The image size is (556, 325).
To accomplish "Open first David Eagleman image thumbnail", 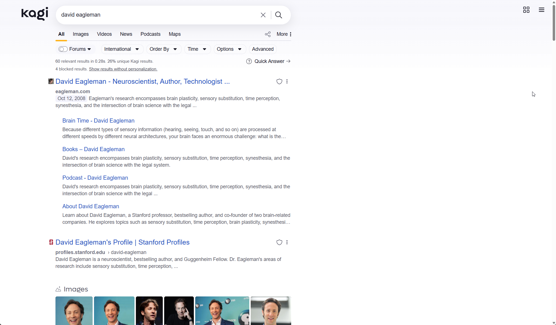I will pos(74,310).
